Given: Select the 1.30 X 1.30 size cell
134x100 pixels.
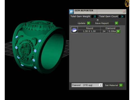Looking at the screenshot, I should click(x=89, y=31).
